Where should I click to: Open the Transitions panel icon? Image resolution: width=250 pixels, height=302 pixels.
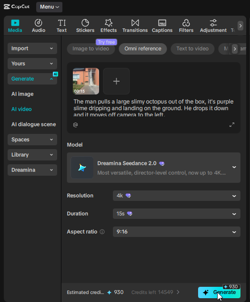coord(135,23)
